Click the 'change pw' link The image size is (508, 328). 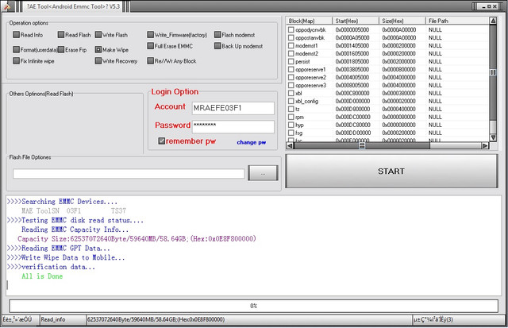[x=251, y=142]
